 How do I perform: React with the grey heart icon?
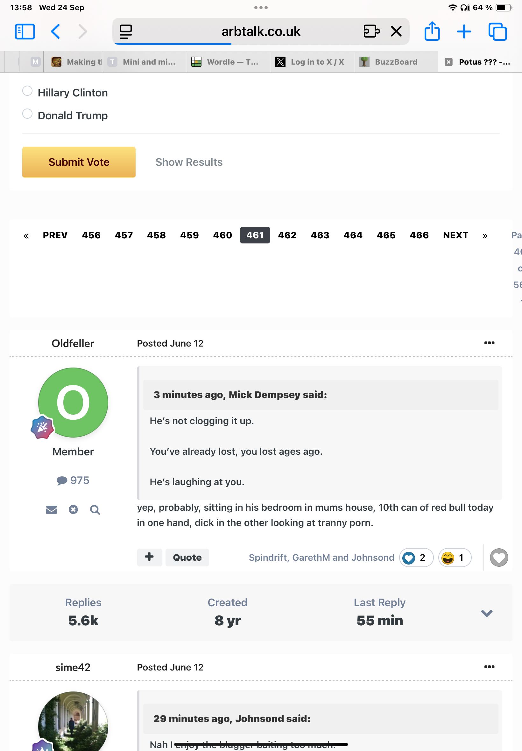pos(499,557)
